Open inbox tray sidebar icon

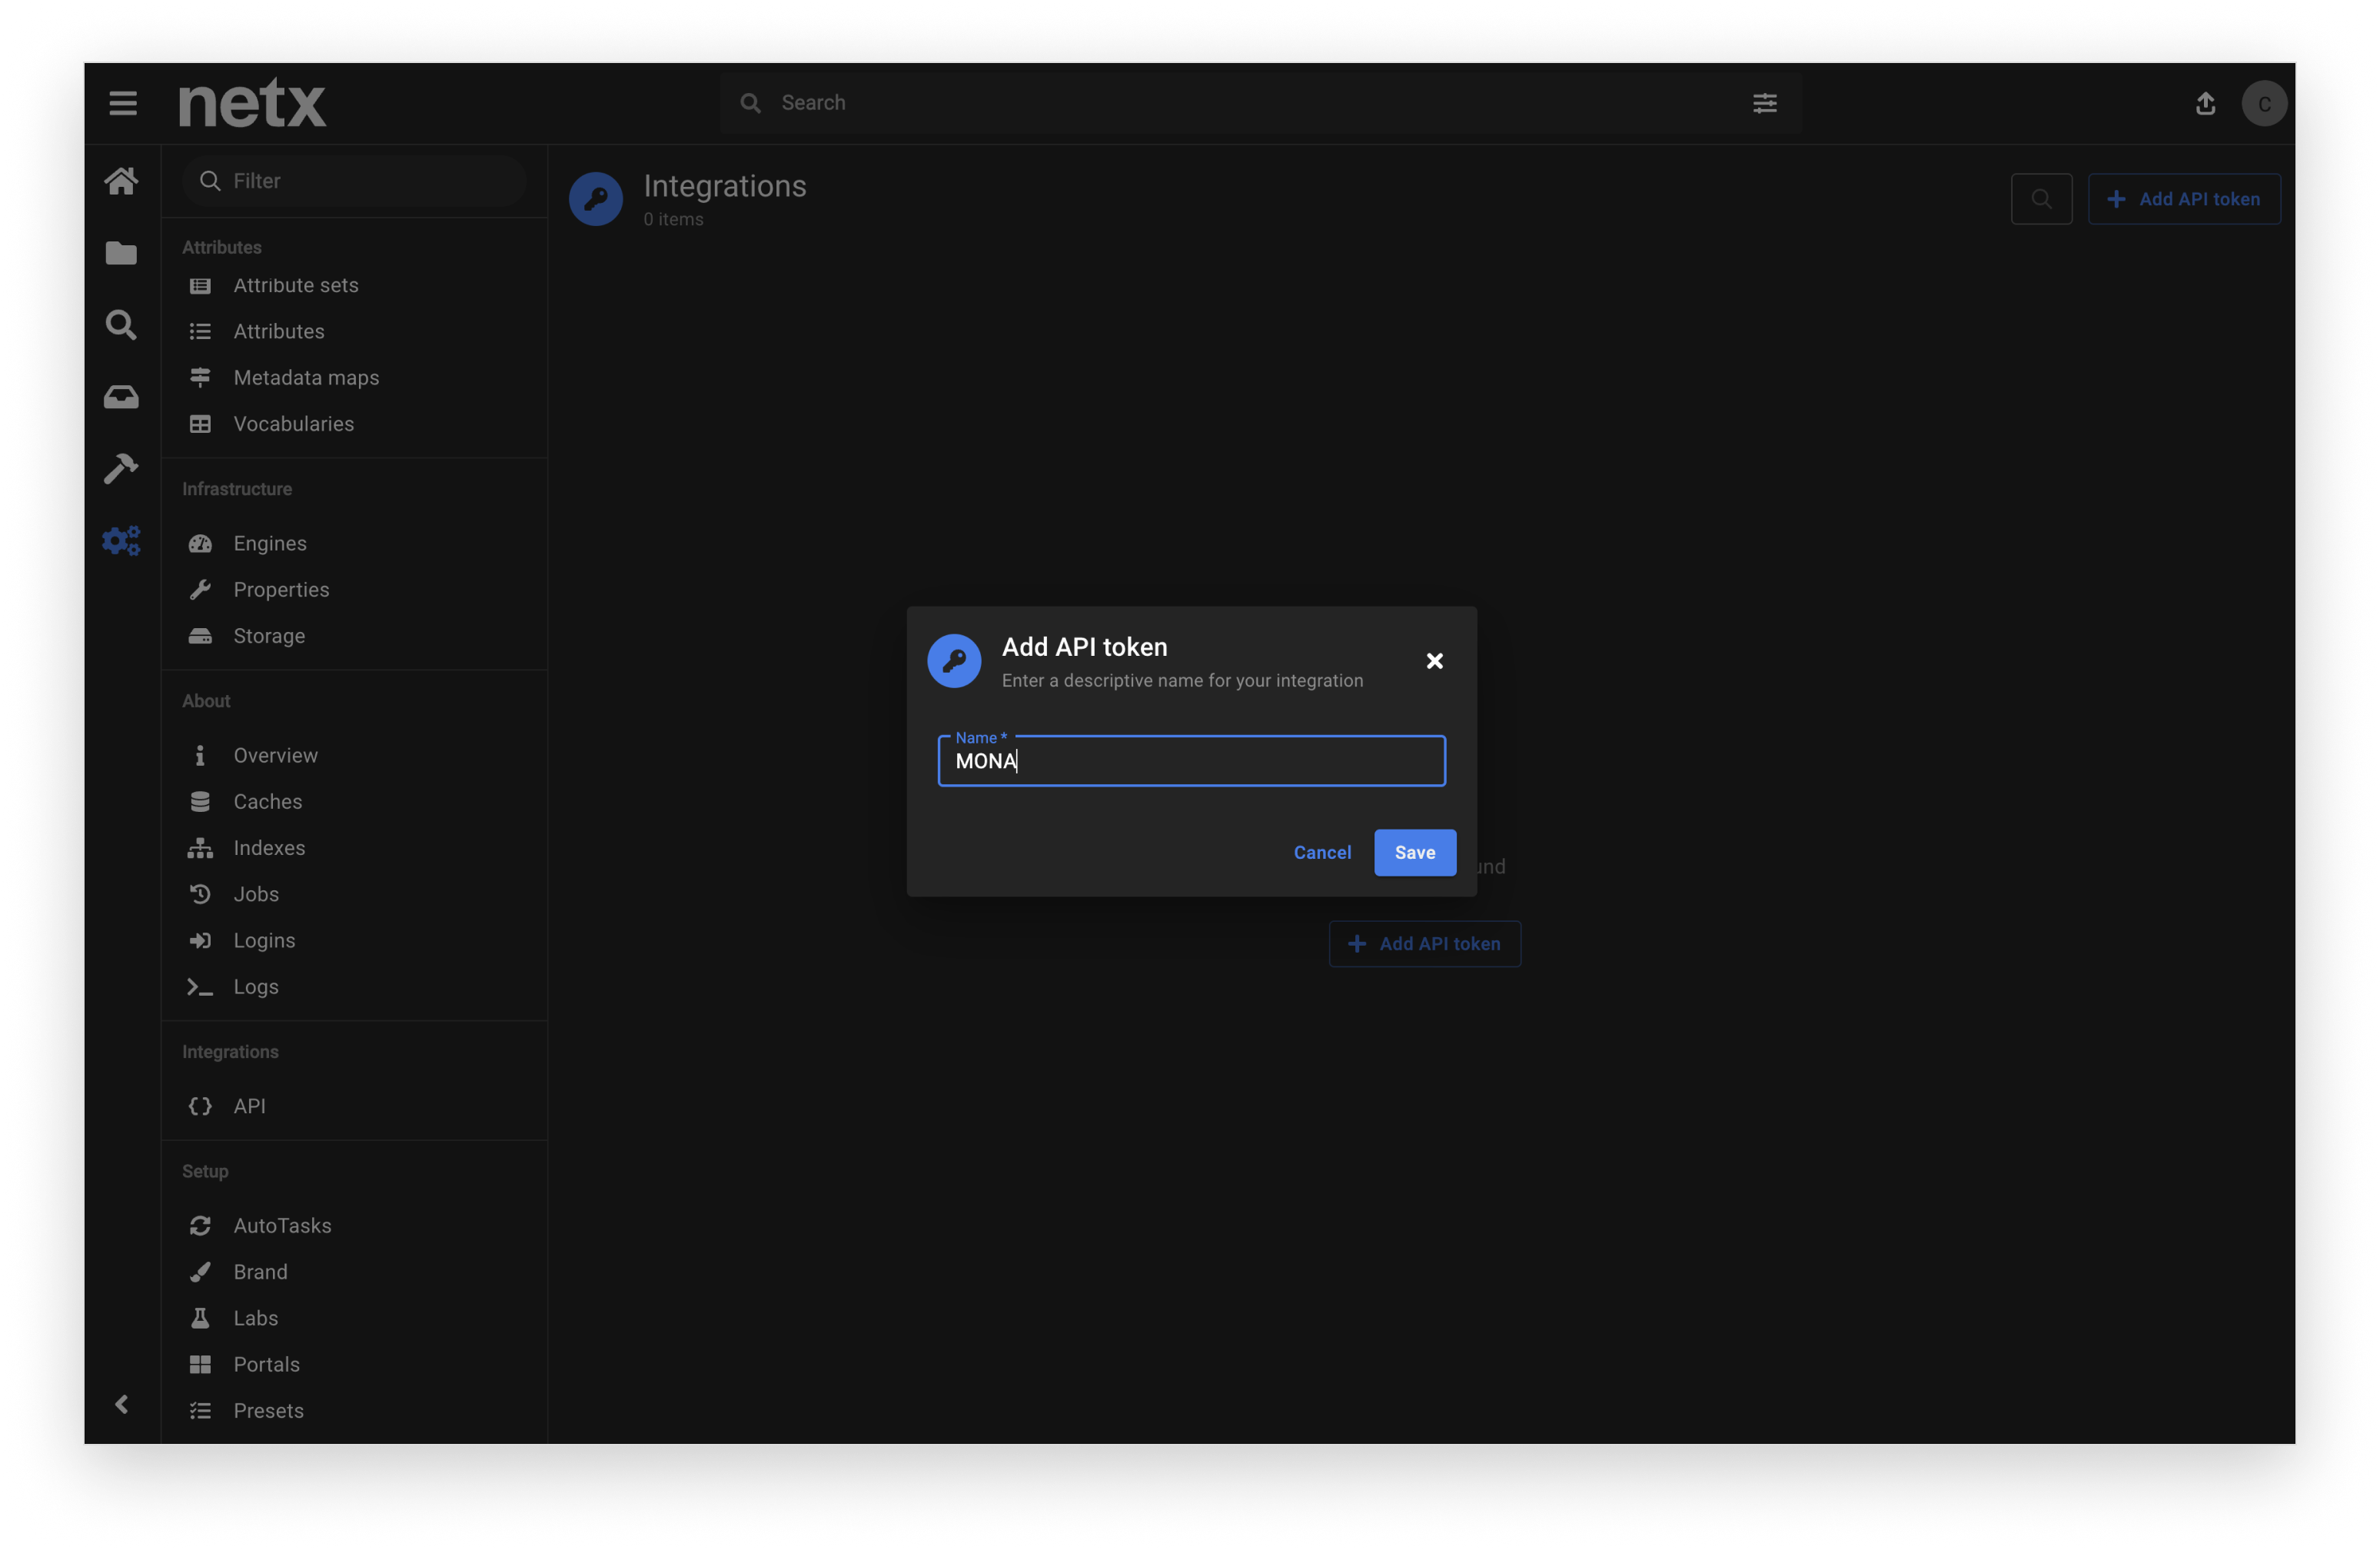[x=121, y=397]
